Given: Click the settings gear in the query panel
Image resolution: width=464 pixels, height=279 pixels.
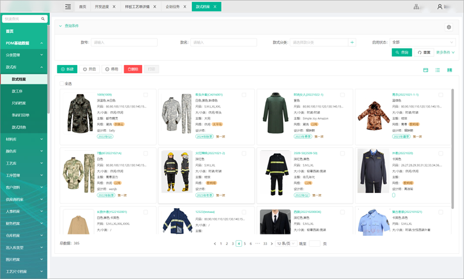Looking at the screenshot, I should coord(449,27).
